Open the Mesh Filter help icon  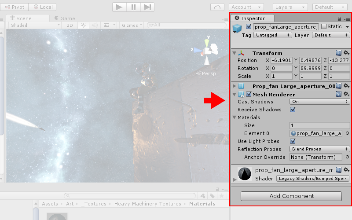tap(338, 86)
